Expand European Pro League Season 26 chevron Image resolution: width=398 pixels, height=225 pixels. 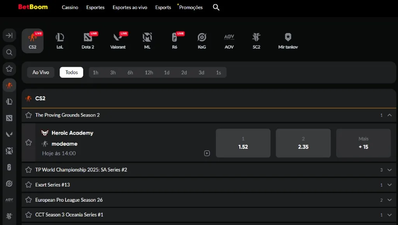point(389,200)
